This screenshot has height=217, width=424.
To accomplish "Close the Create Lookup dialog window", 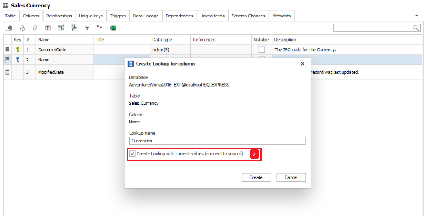I will (303, 64).
